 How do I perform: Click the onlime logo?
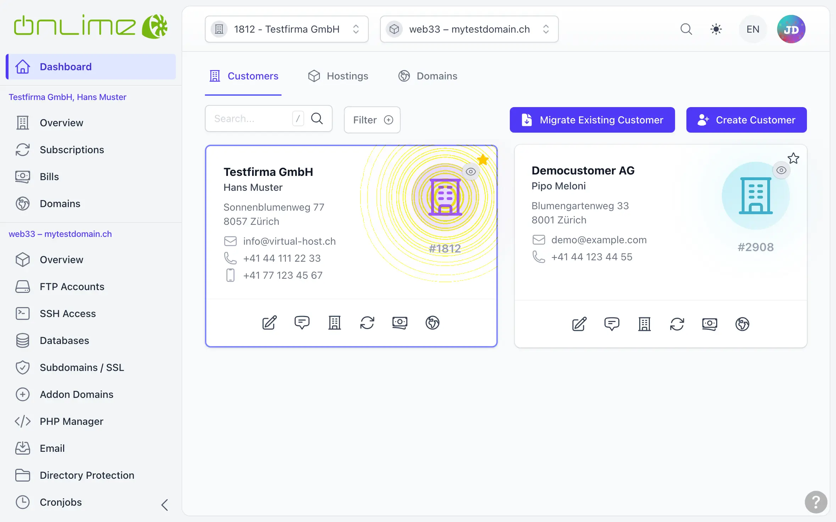(90, 26)
